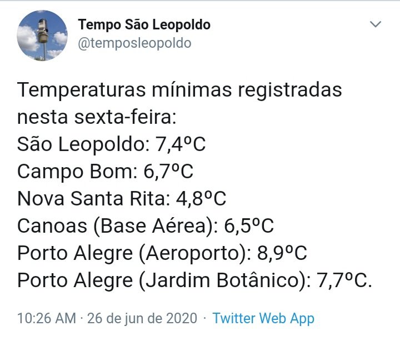Click the Tempo São Leopoldo display name
This screenshot has width=400, height=341.
point(144,25)
